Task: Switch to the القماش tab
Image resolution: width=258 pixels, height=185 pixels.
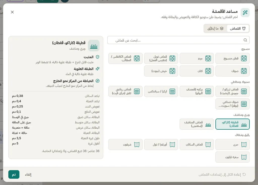Action: [x=238, y=29]
